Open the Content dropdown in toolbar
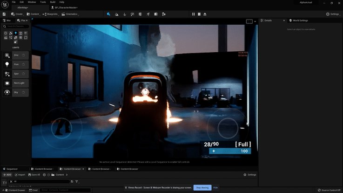The image size is (343, 193). tap(33, 14)
